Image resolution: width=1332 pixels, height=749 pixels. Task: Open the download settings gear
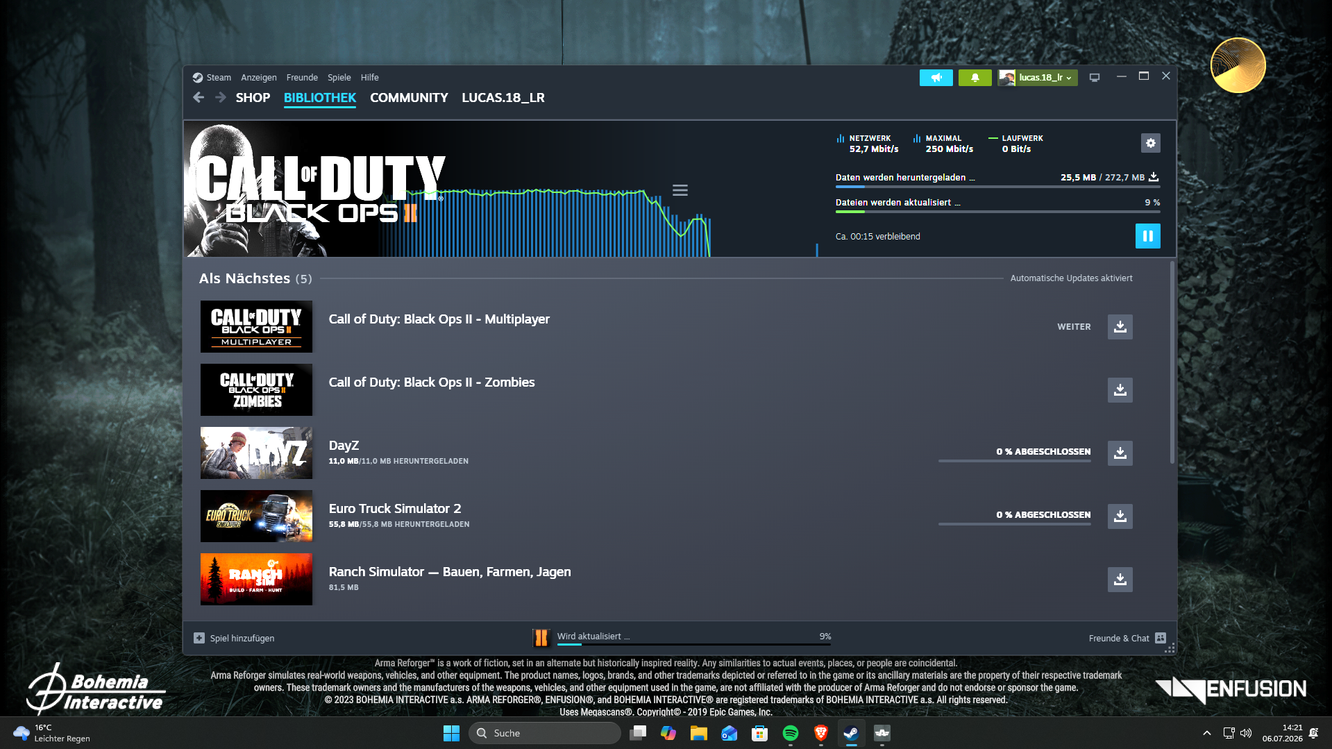tap(1150, 143)
